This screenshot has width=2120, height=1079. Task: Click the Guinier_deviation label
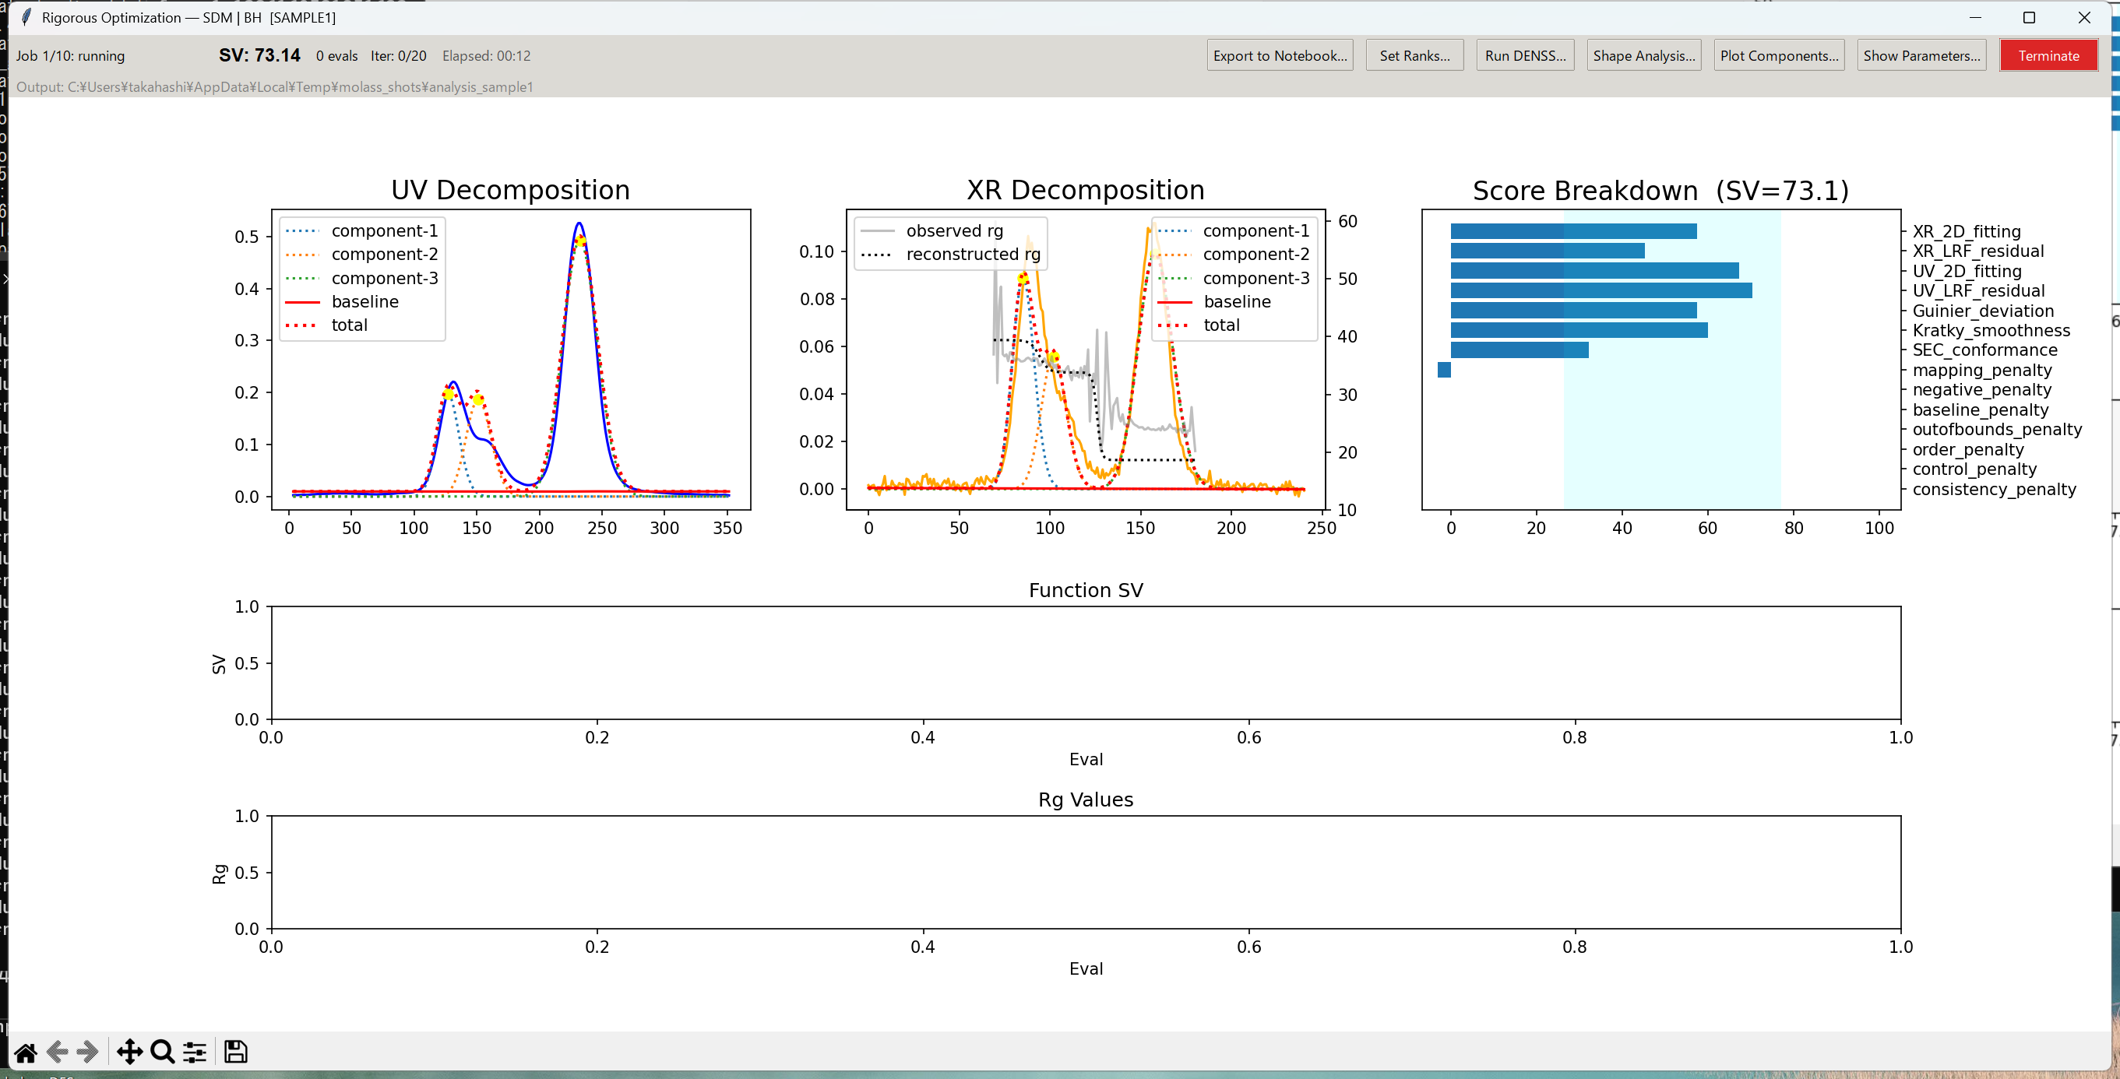[1983, 311]
